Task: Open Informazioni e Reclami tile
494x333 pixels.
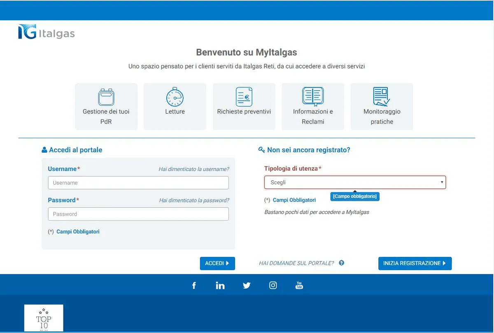Action: point(313,107)
